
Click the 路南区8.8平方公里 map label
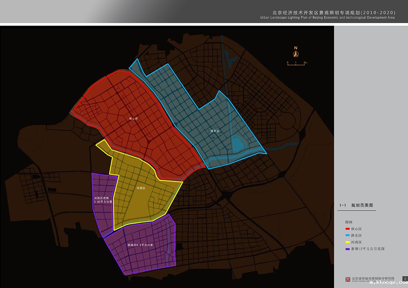(x=140, y=245)
